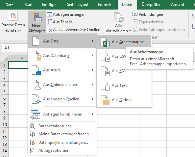Open the Datenquelleneinstellungen gear document icon

point(33,143)
